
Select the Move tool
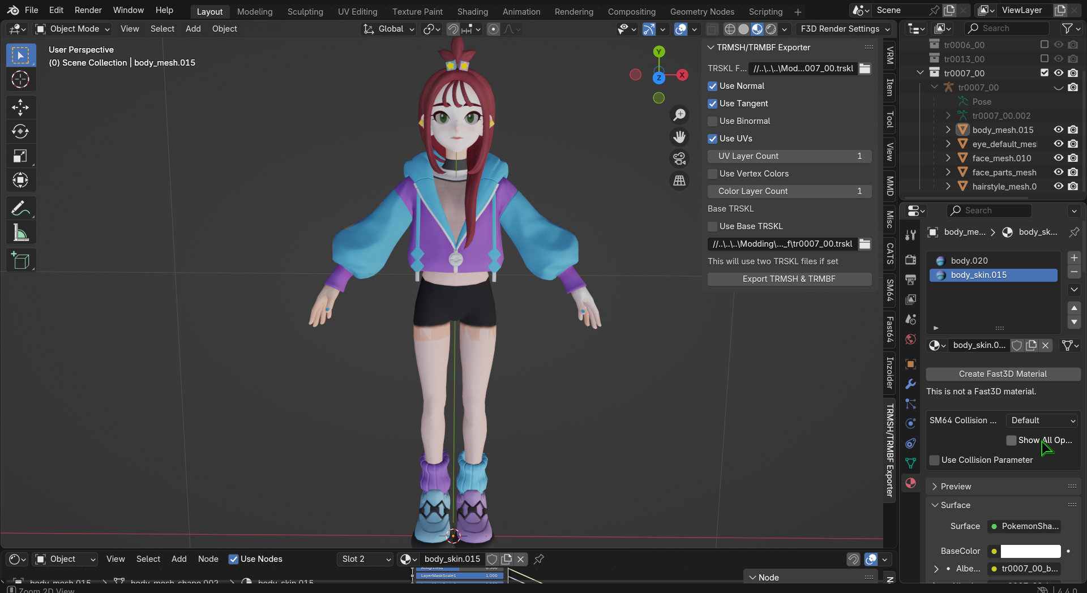click(x=21, y=107)
